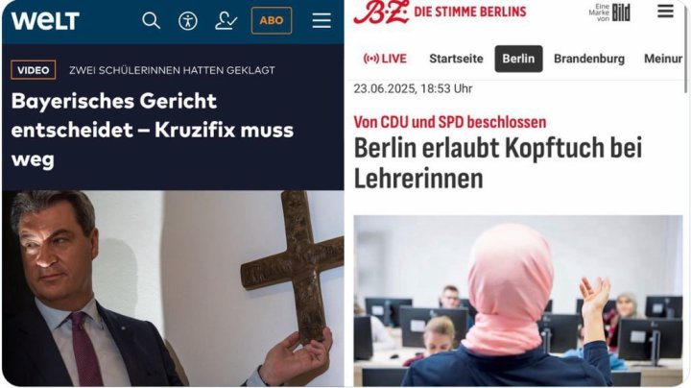Viewport: 691px width, 388px height.
Task: Open the B.Z. hamburger menu
Action: [665, 11]
